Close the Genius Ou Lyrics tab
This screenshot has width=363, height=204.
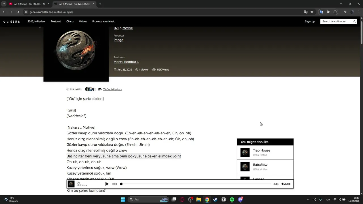pos(93,4)
